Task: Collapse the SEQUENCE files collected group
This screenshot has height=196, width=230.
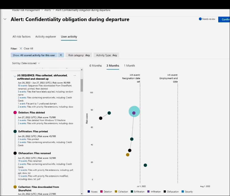Action: click(x=15, y=76)
